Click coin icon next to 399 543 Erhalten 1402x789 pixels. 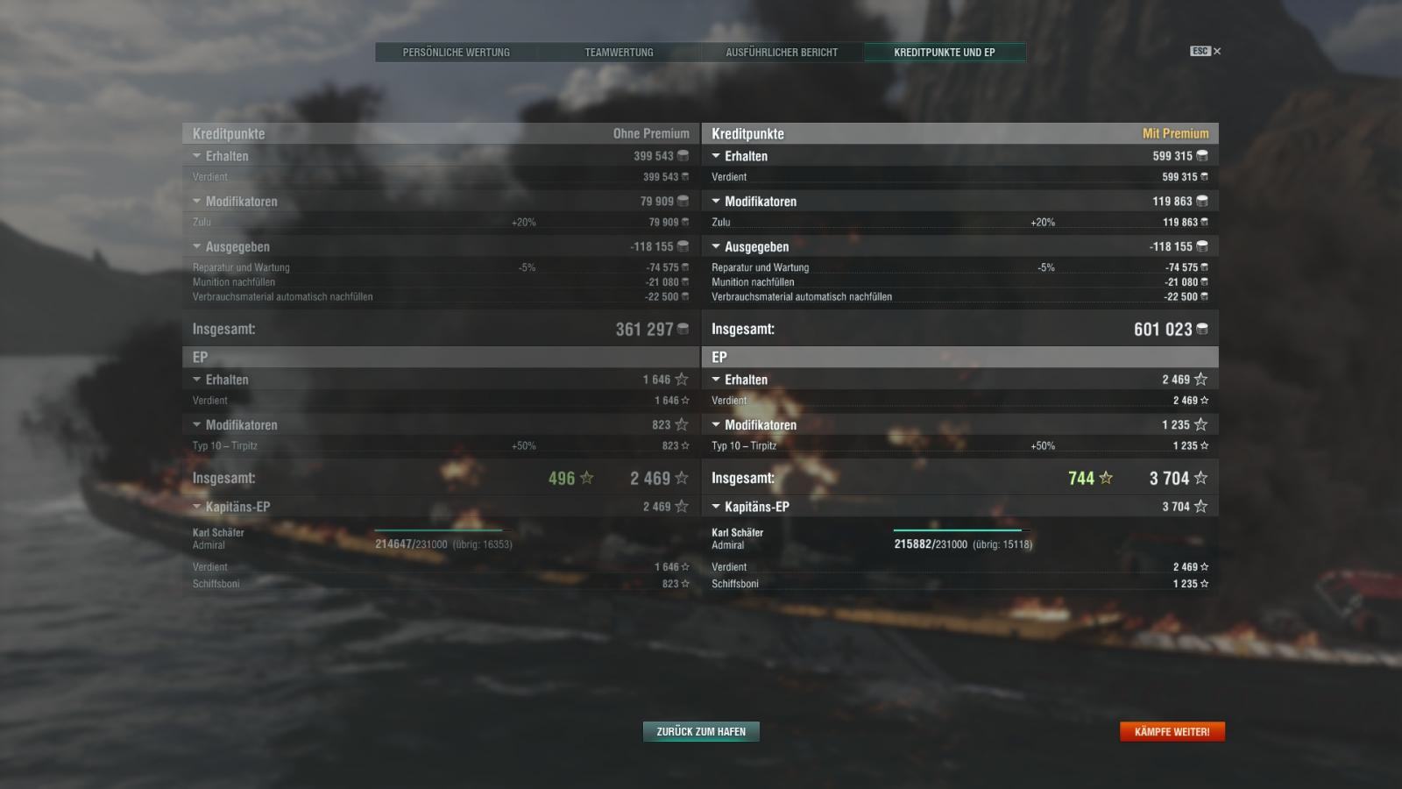click(x=683, y=156)
